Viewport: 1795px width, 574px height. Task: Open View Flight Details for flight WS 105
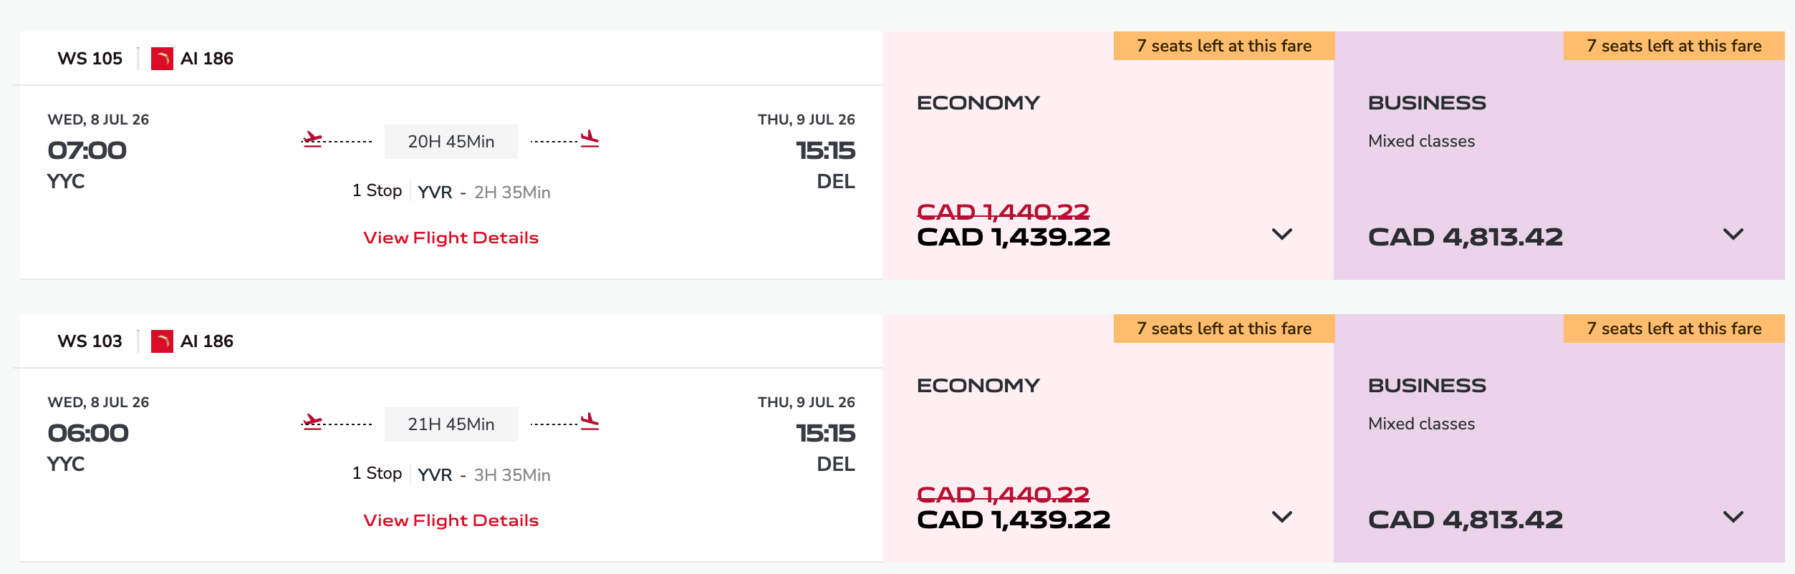point(451,237)
